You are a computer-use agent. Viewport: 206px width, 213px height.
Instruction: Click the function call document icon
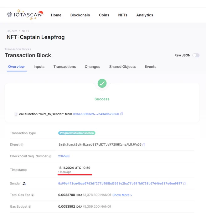click(x=16, y=114)
